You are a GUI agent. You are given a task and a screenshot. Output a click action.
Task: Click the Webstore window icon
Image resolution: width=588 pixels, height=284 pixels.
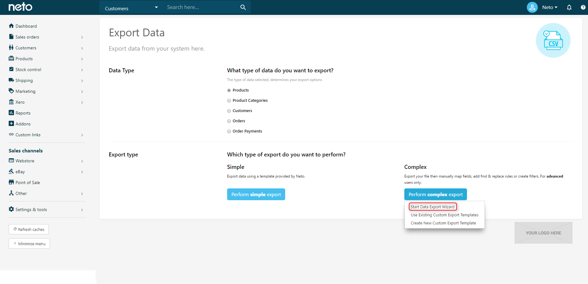click(x=11, y=160)
